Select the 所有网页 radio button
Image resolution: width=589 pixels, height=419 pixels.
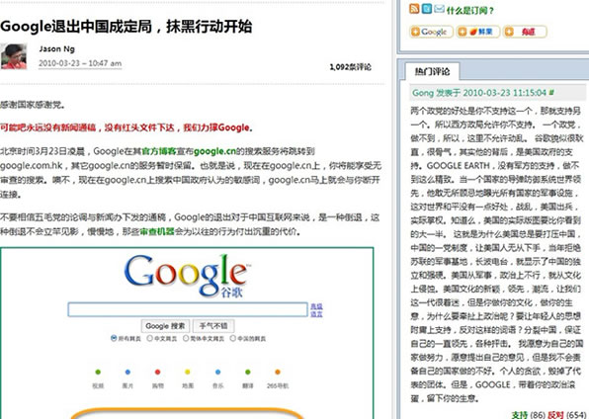click(x=114, y=338)
